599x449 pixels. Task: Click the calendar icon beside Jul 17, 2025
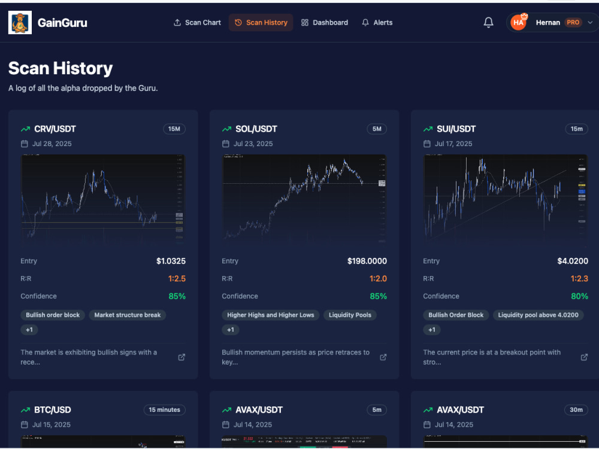tap(427, 144)
